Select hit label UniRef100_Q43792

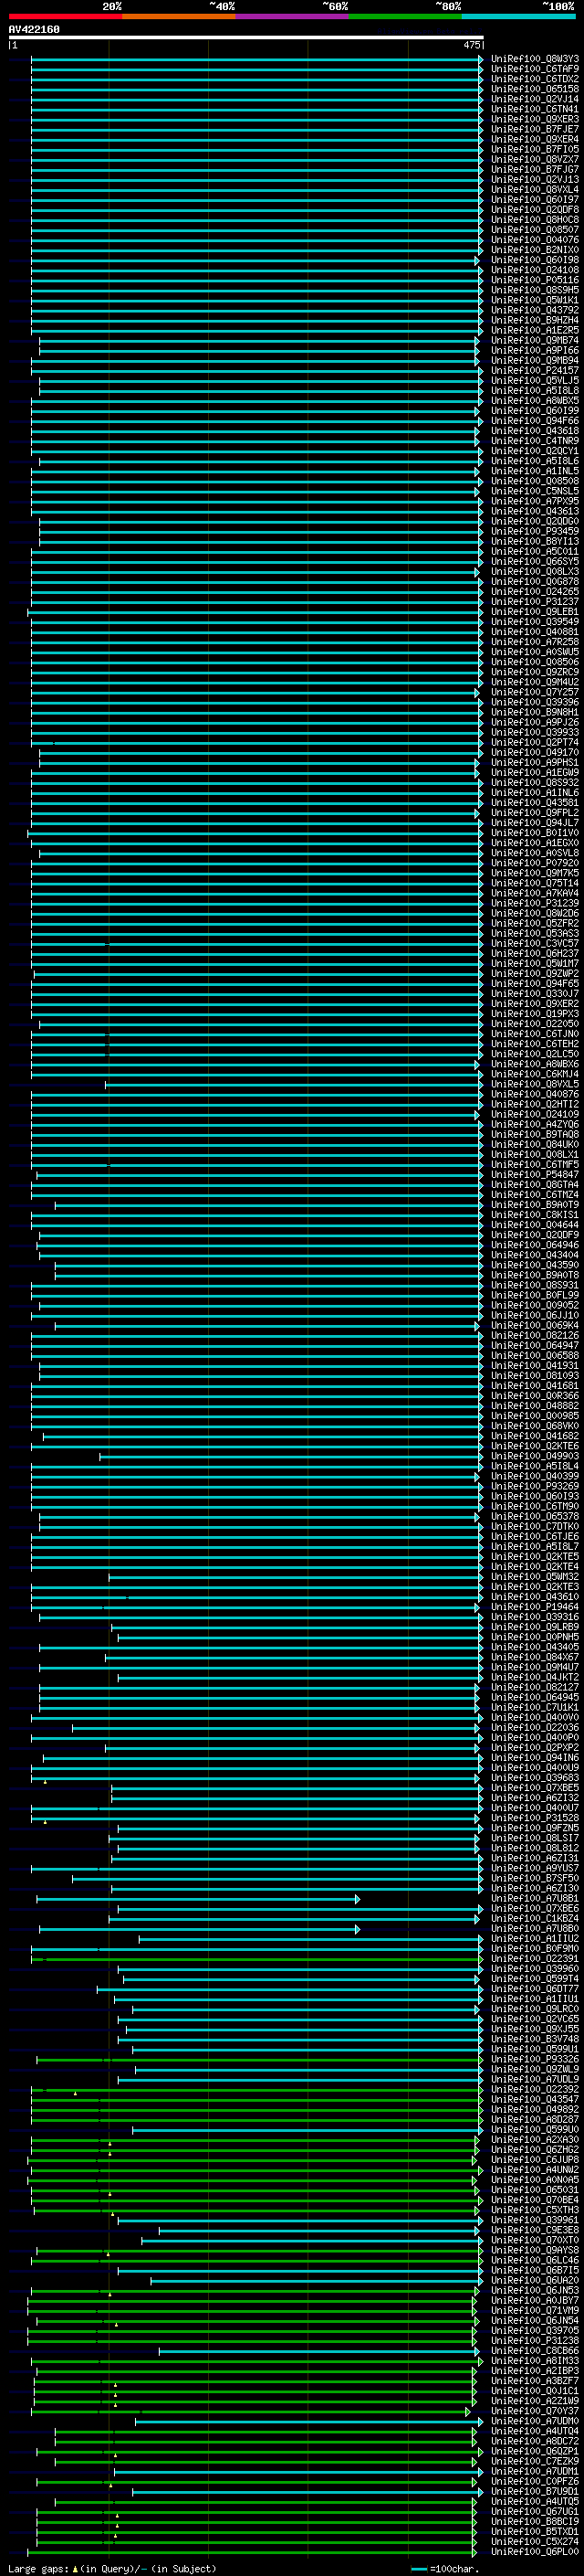[535, 310]
